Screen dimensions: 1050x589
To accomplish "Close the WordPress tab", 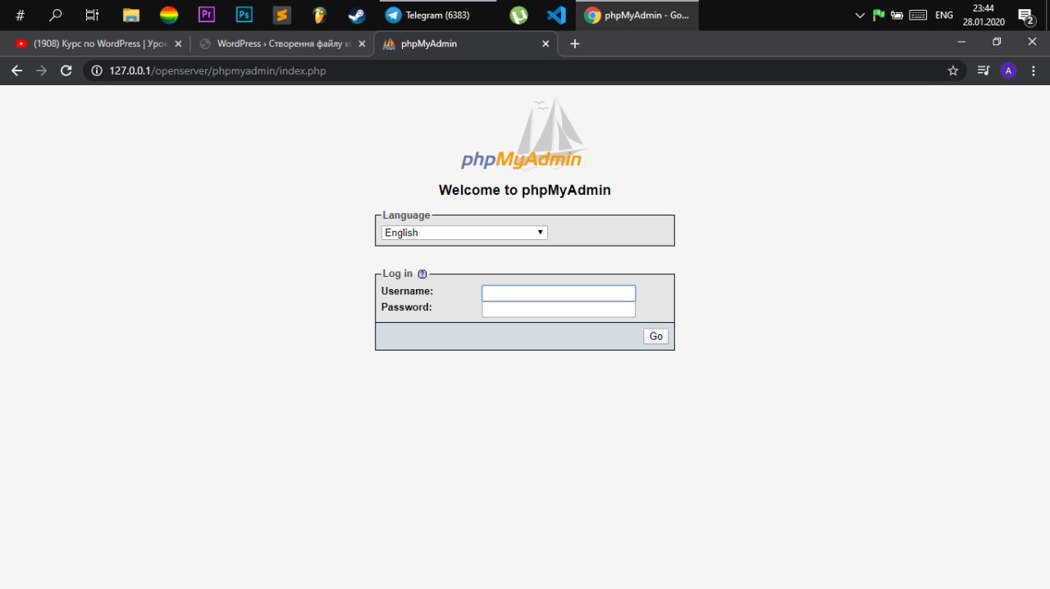I will click(362, 43).
